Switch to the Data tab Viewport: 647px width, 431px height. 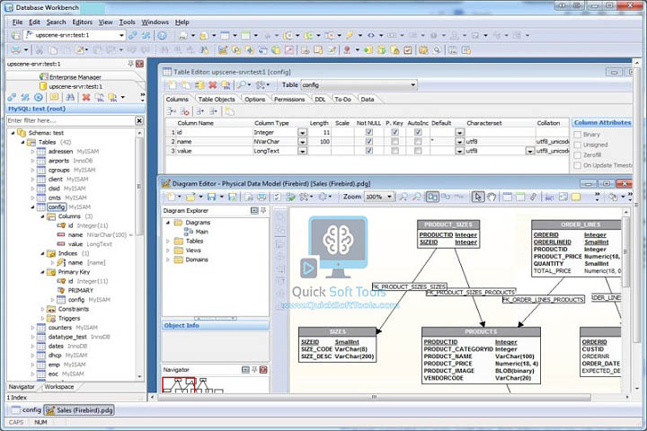pos(368,100)
